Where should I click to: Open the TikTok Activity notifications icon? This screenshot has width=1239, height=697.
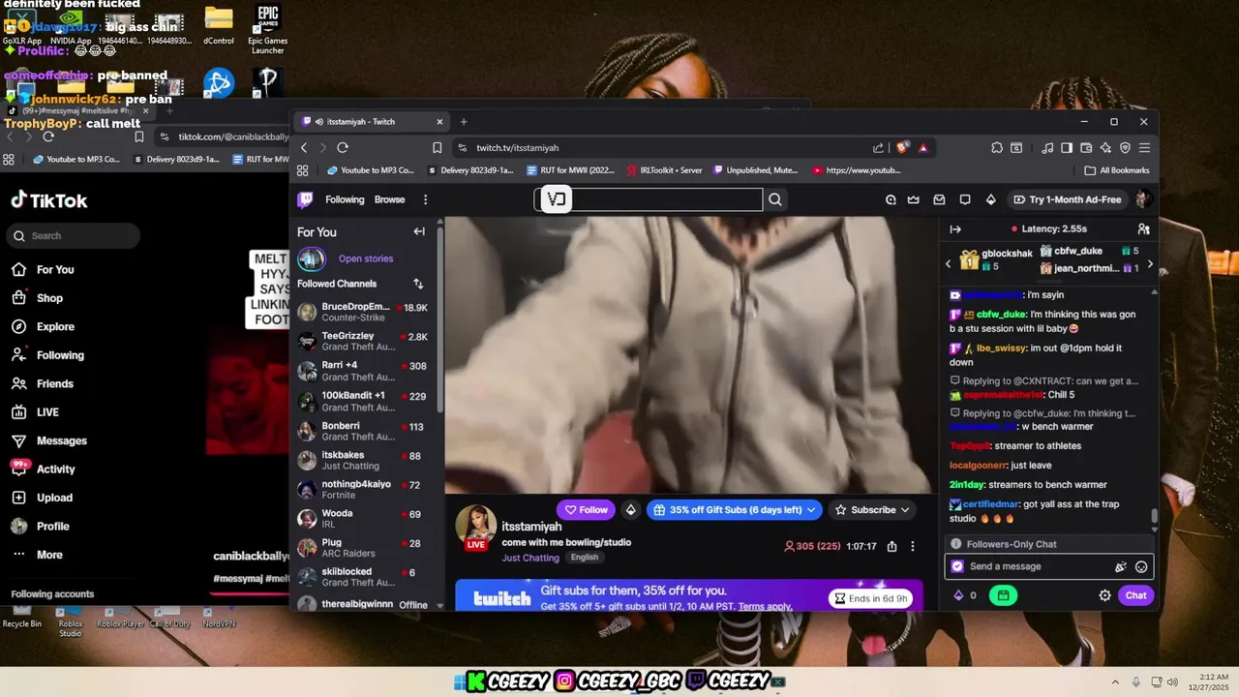point(18,469)
